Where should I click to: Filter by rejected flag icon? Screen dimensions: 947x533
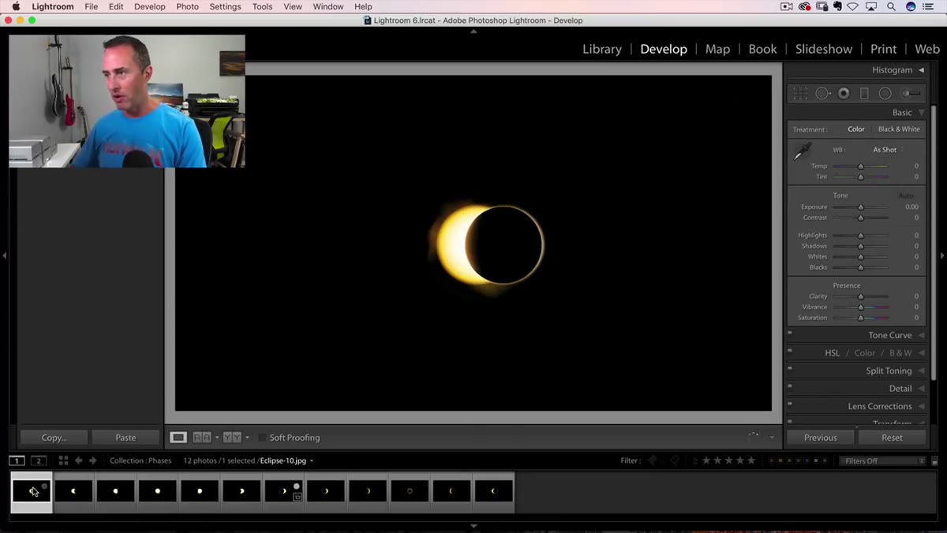[x=675, y=460]
